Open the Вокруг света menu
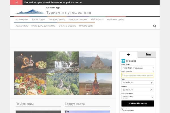 tap(39, 20)
